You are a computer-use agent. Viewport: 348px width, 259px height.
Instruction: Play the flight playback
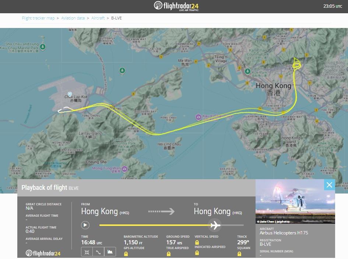pos(85,225)
